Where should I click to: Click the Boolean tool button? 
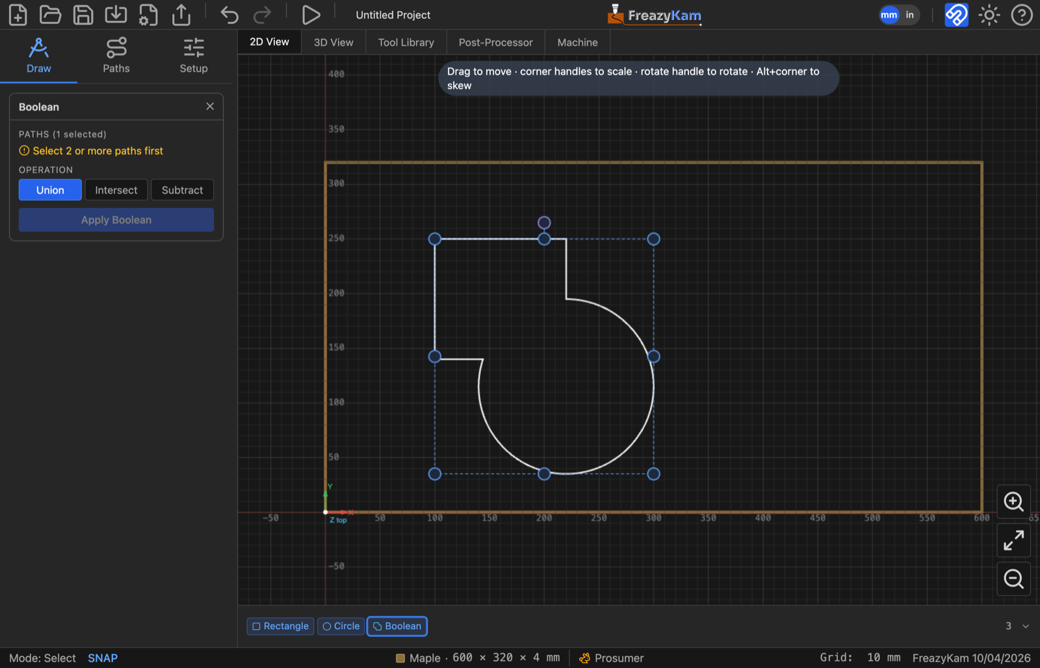[397, 626]
